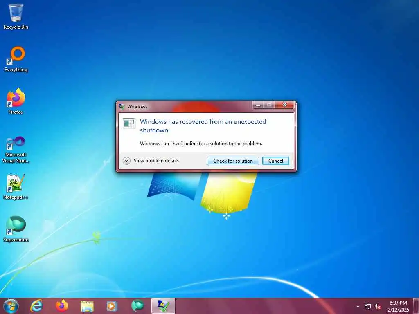Open Windows Media Player from taskbar
The height and width of the screenshot is (314, 419).
coord(112,306)
